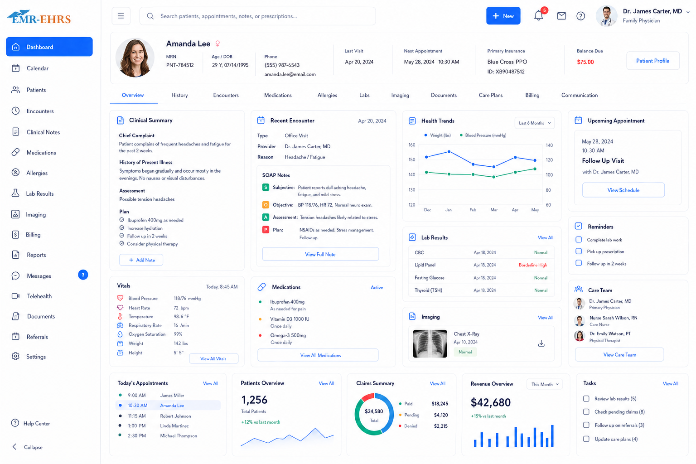Open the Last 6 Months dropdown

pos(535,123)
